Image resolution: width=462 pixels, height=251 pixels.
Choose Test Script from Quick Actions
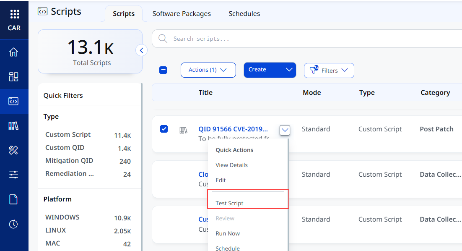(x=229, y=203)
